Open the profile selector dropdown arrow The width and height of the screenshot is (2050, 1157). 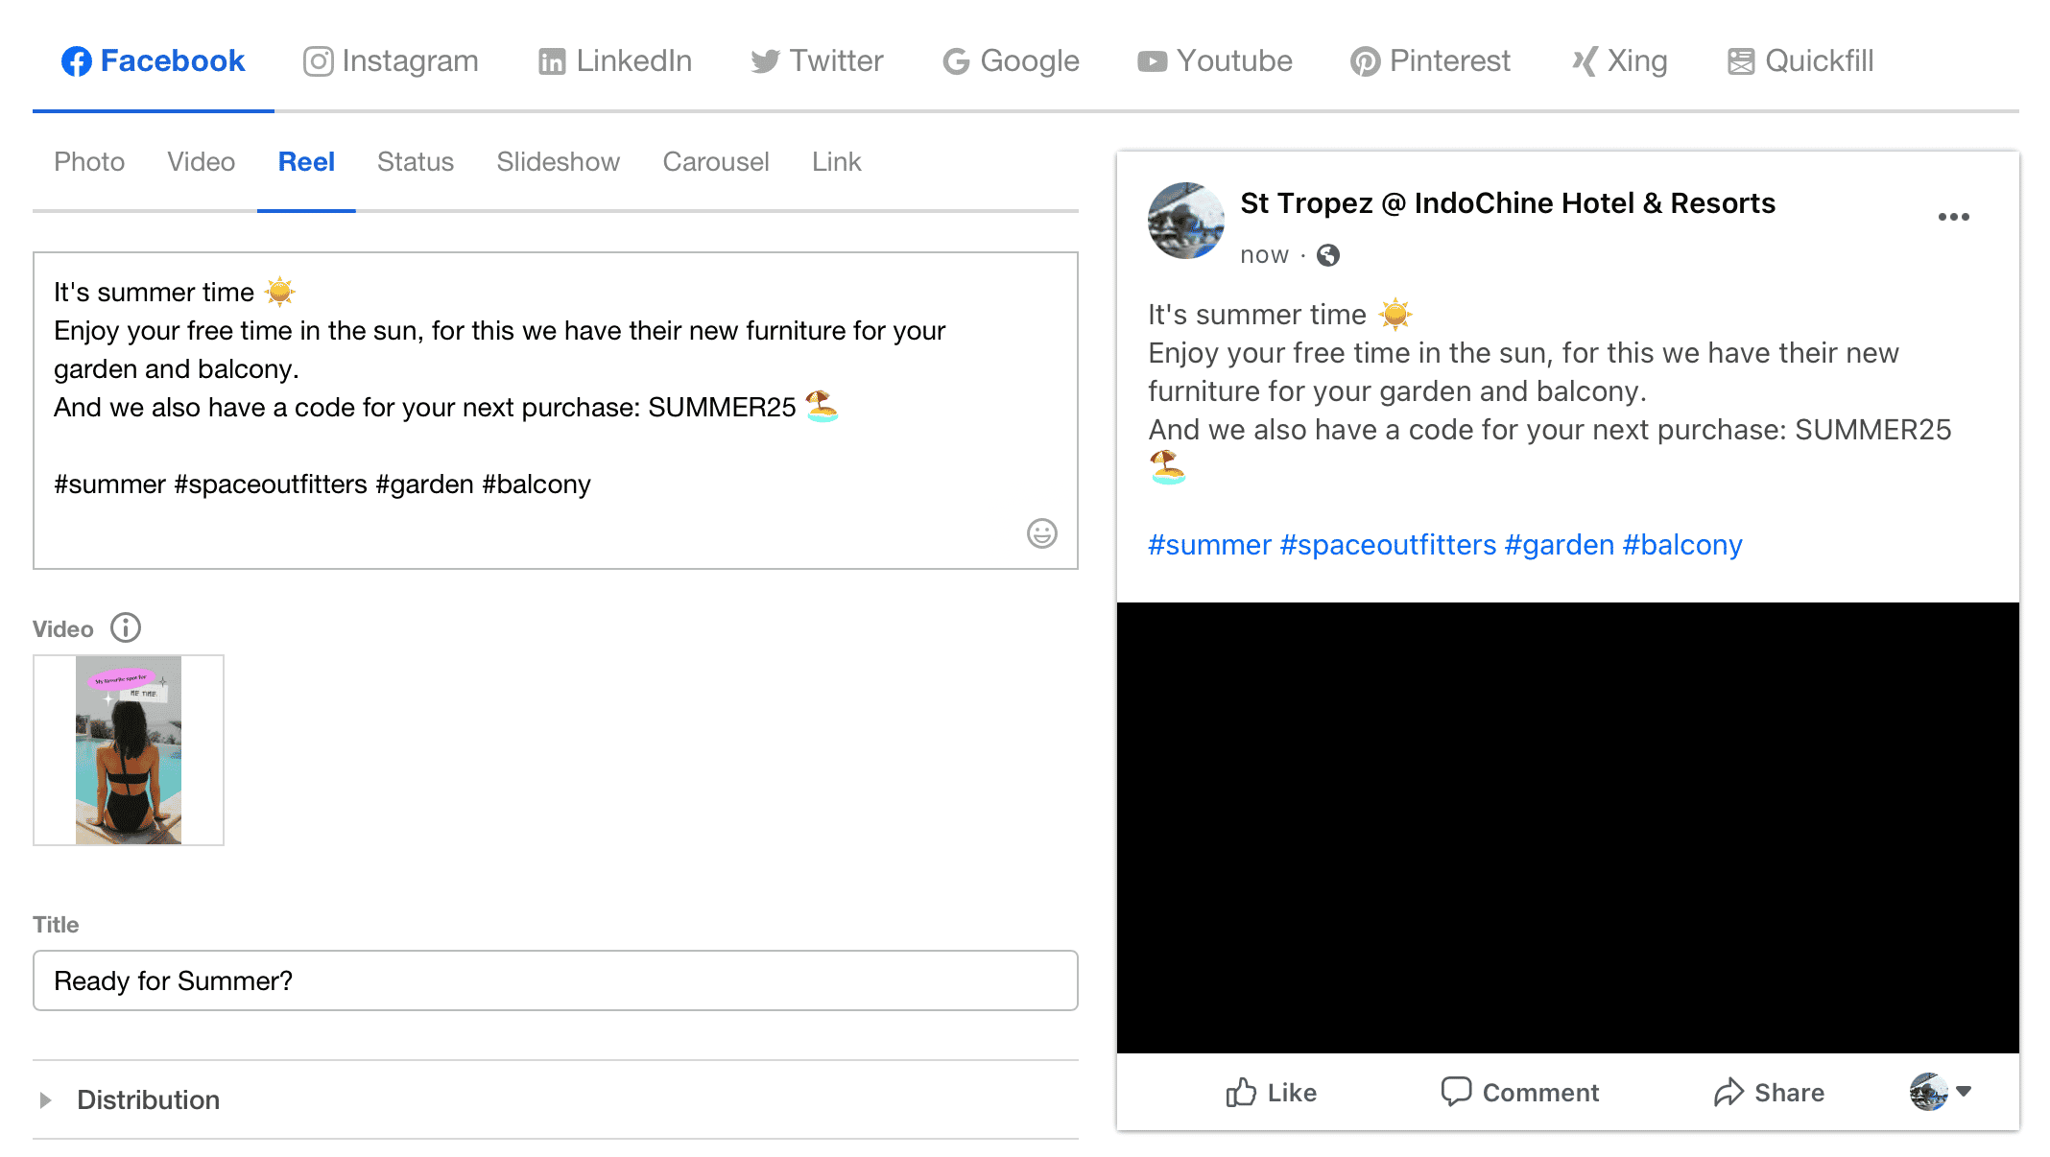[1964, 1092]
